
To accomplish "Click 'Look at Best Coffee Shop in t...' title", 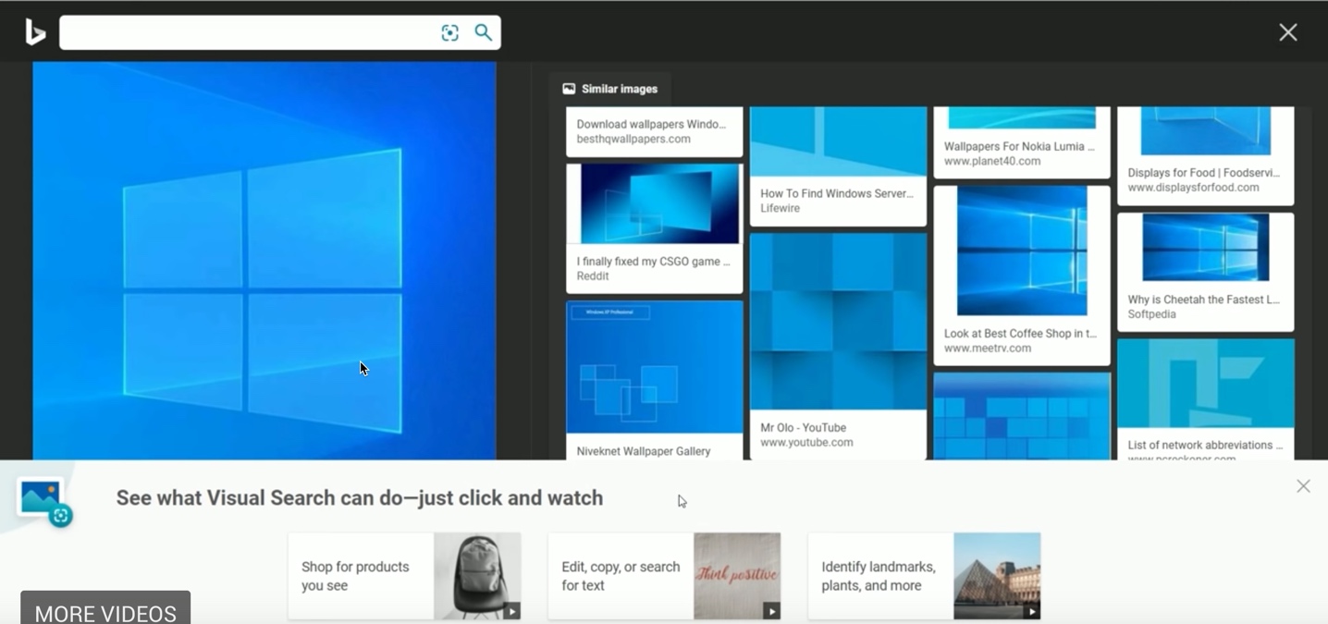I will 1020,334.
